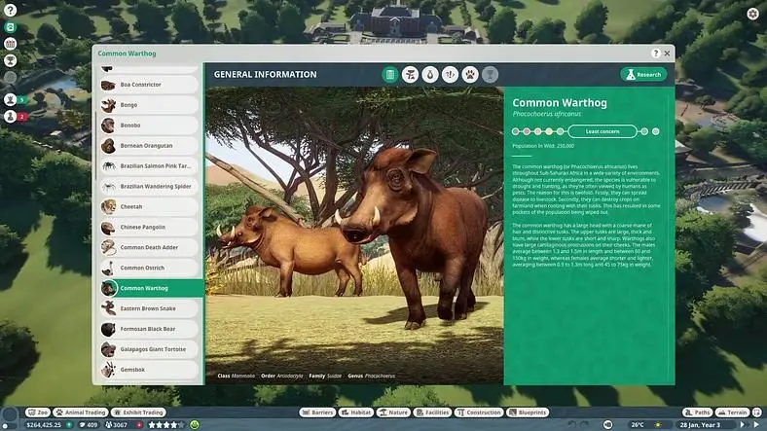Image resolution: width=767 pixels, height=431 pixels.
Task: Click the guest count 3067
Action: 116,425
